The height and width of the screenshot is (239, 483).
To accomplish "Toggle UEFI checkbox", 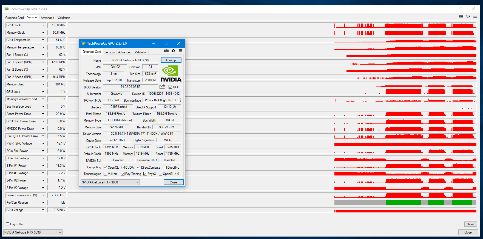I will [170, 87].
